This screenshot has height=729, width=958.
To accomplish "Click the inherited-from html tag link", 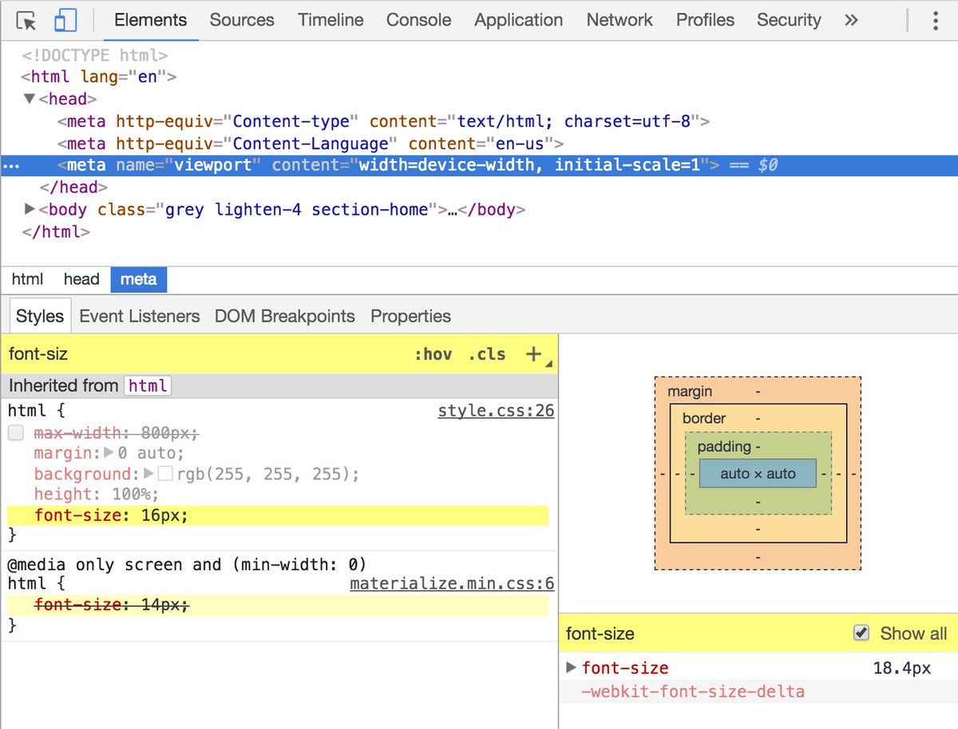I will pyautogui.click(x=148, y=386).
